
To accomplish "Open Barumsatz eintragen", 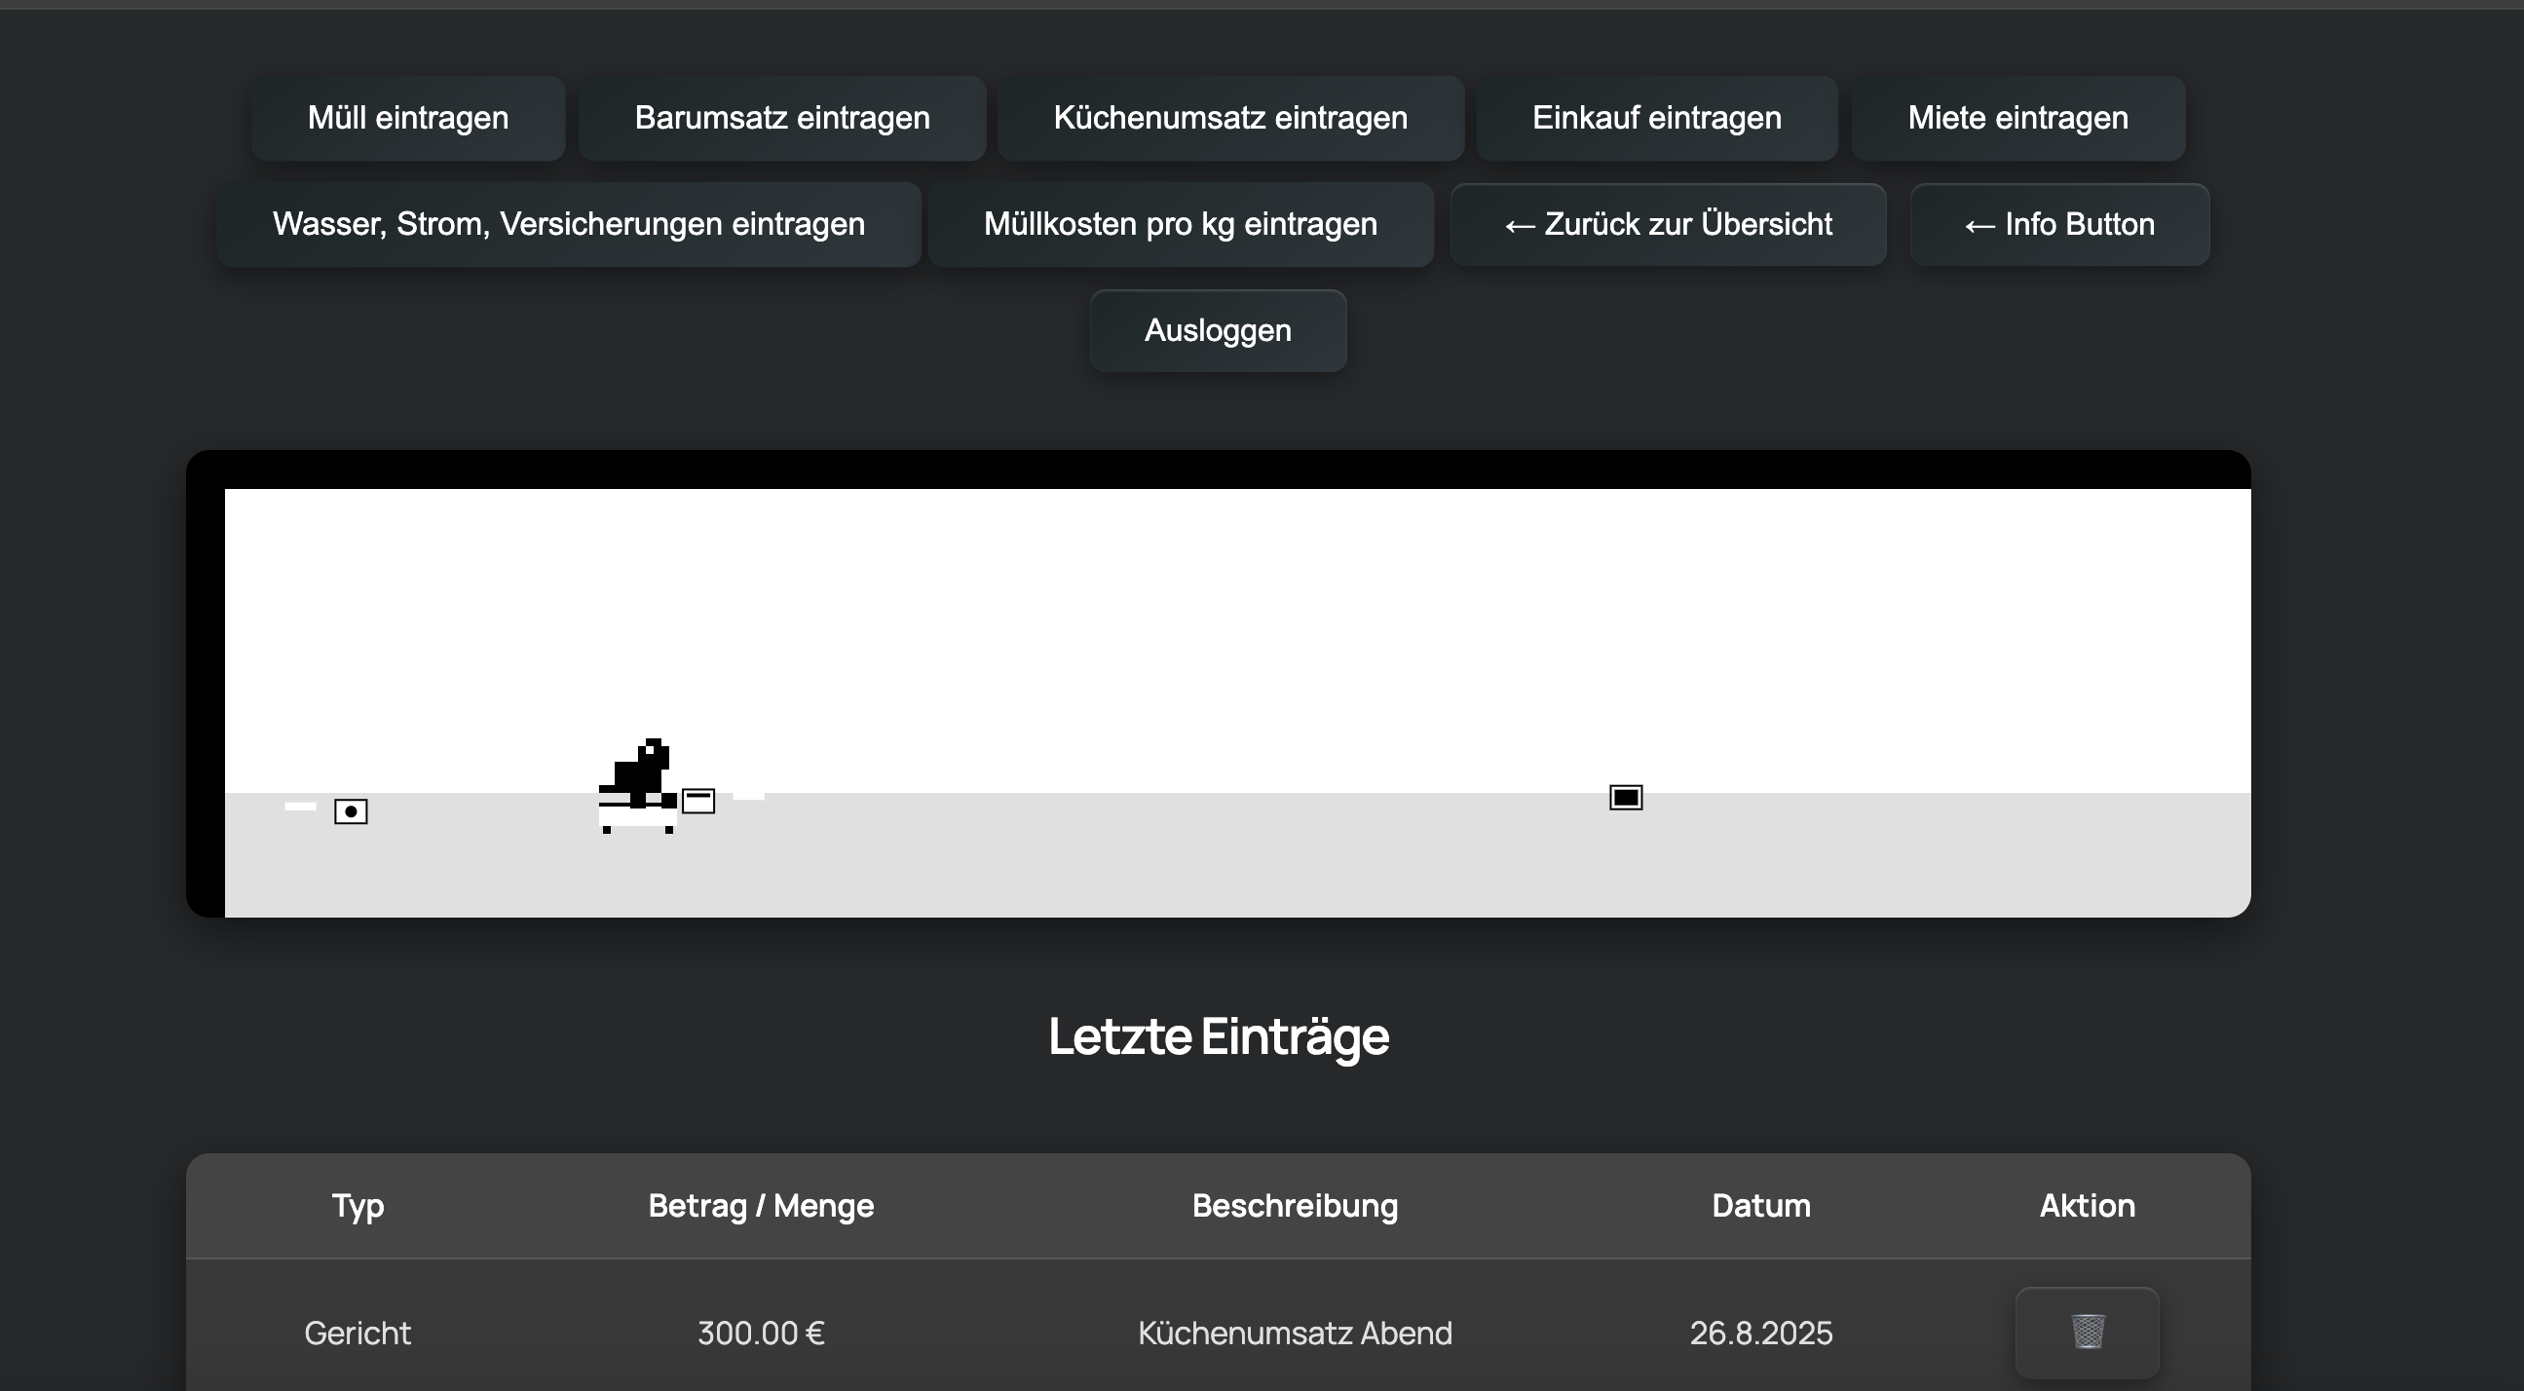I will click(781, 118).
